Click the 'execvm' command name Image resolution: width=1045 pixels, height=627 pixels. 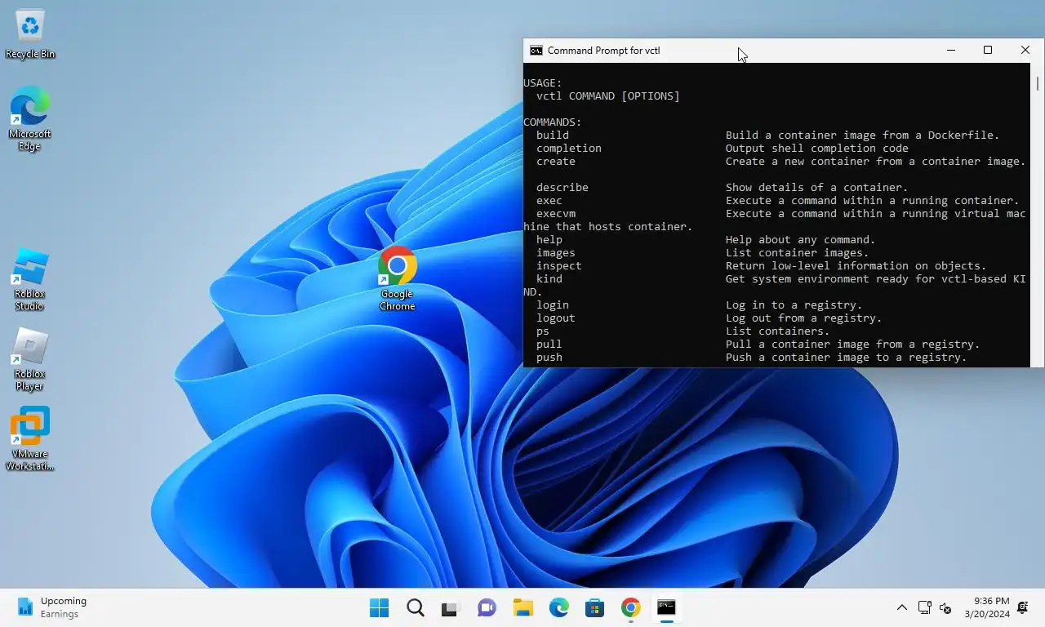556,214
